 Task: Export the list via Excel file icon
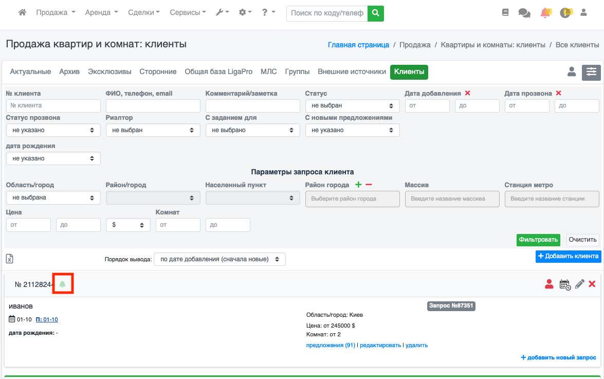pyautogui.click(x=10, y=259)
